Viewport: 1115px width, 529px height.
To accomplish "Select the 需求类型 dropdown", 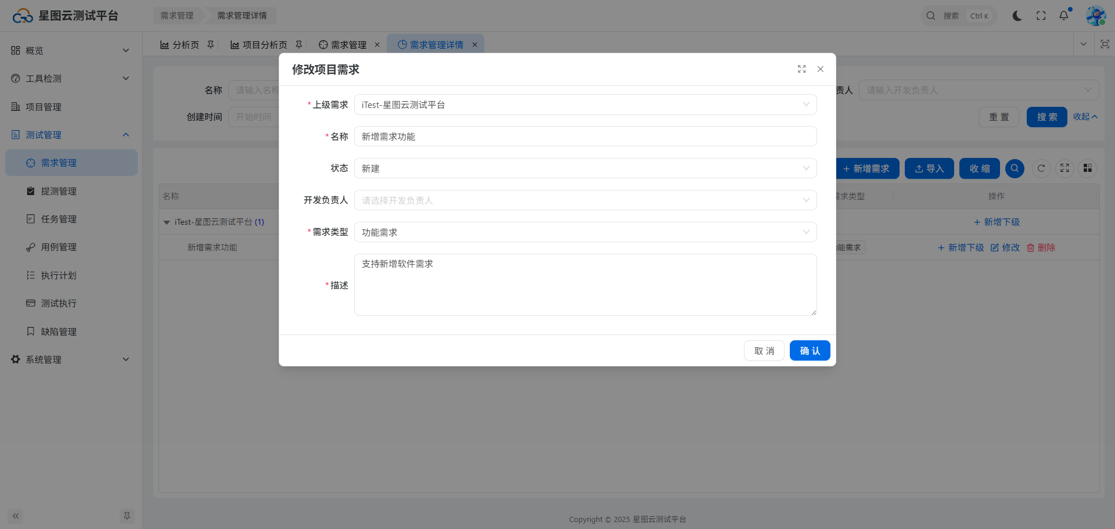I will (x=585, y=232).
